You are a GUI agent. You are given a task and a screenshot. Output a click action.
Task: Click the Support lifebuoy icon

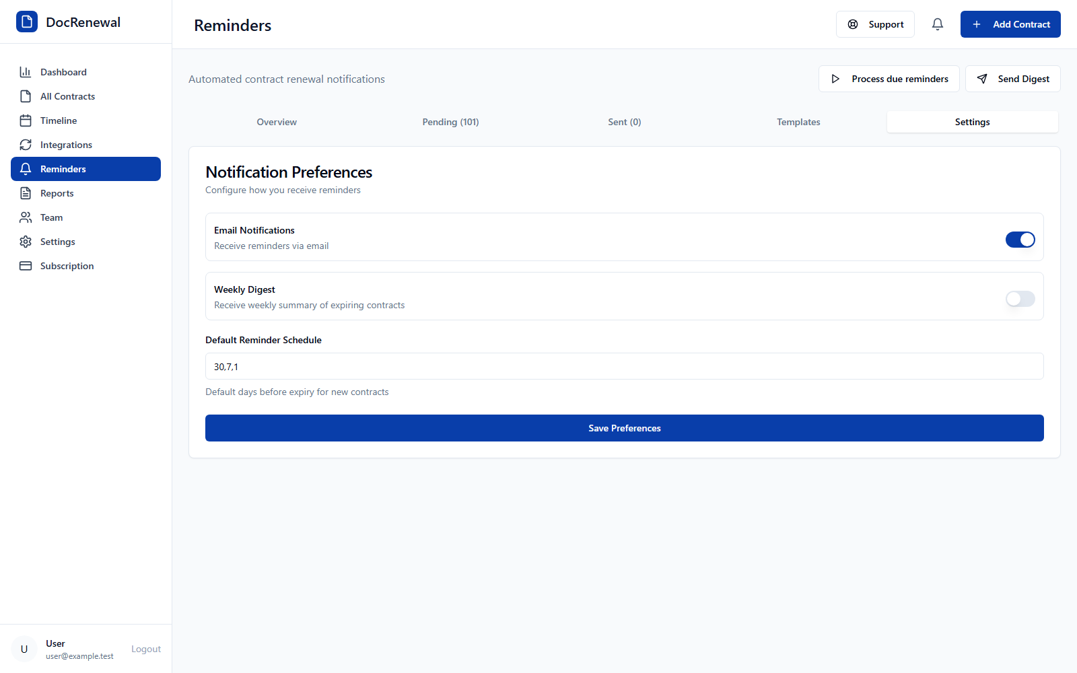pos(853,24)
